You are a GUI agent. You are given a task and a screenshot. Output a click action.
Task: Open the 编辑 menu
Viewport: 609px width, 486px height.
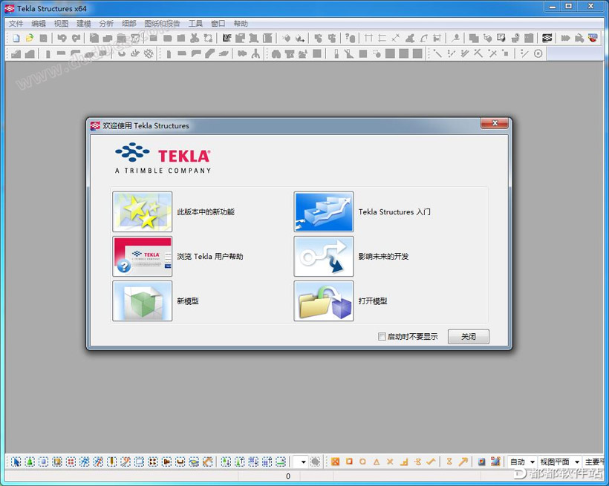39,24
